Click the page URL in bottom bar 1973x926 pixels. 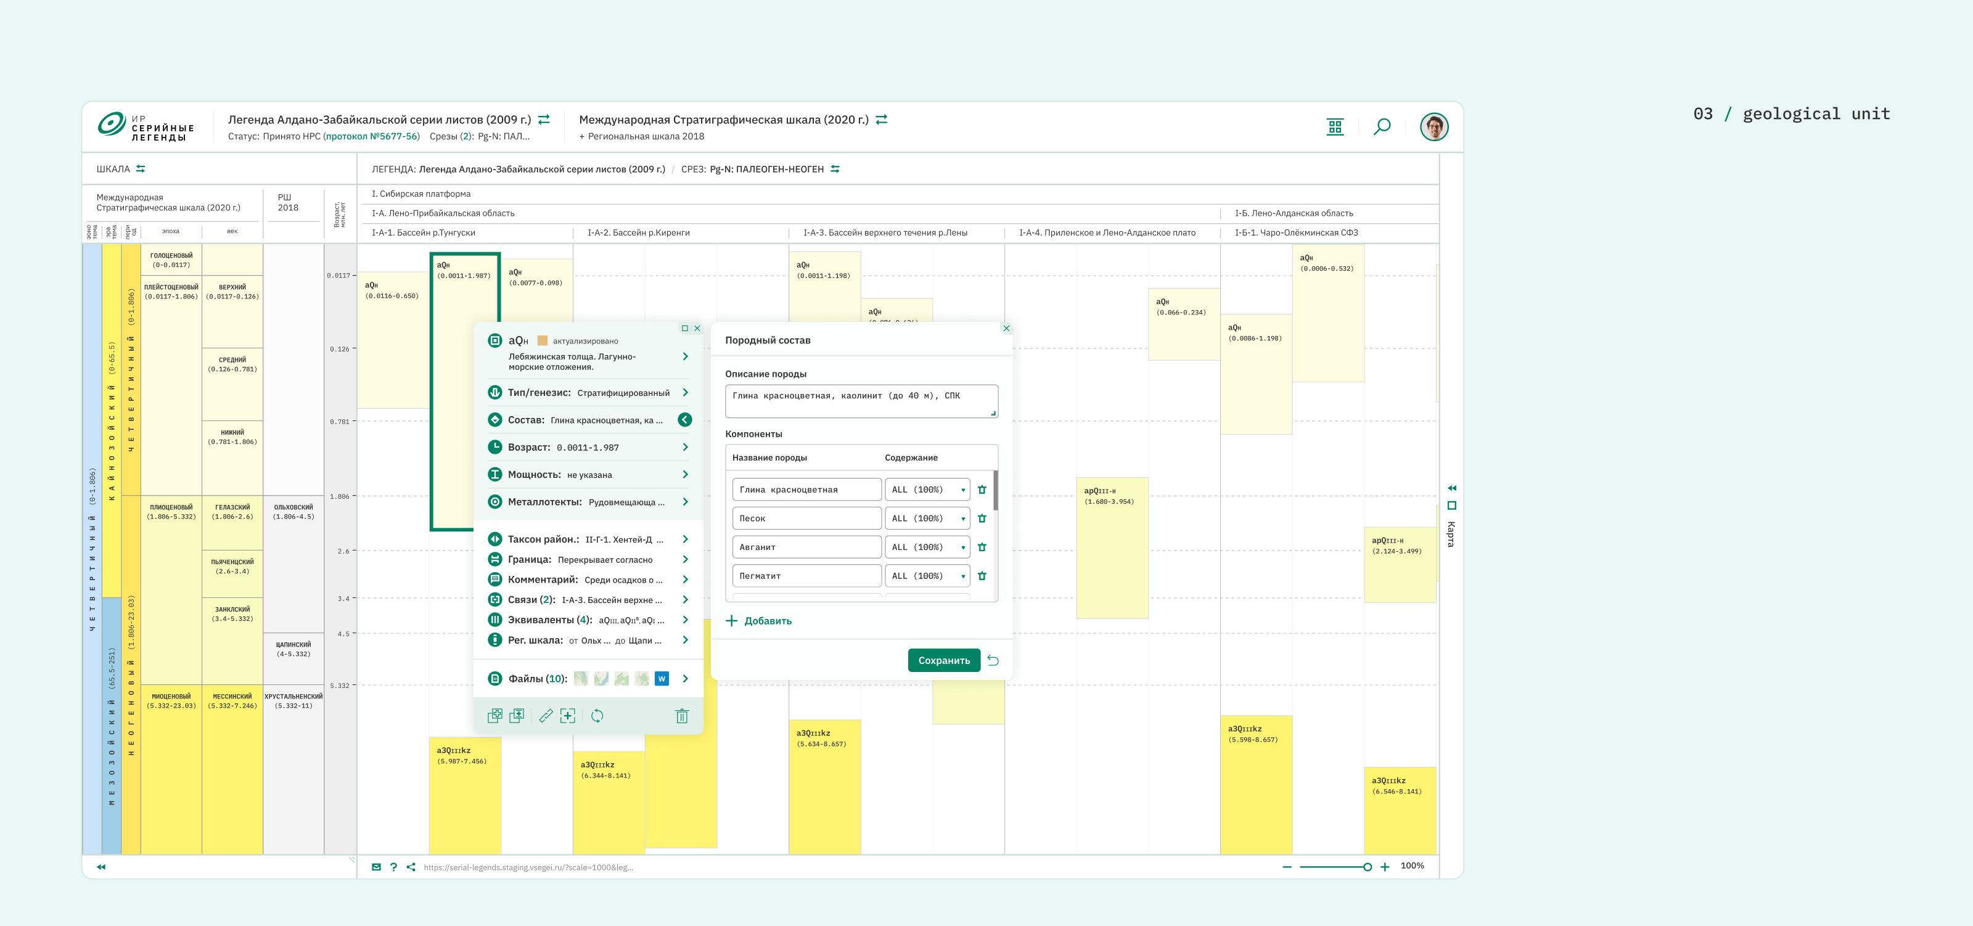click(528, 868)
